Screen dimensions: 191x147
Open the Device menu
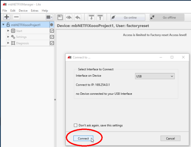(x=23, y=11)
